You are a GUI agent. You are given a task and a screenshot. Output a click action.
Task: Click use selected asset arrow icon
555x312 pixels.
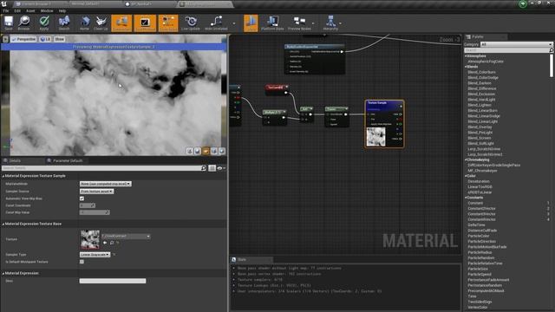[x=105, y=243]
